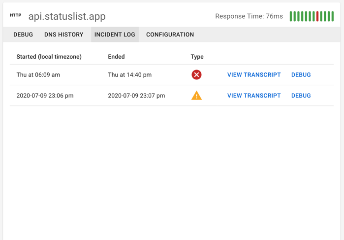View transcript for Thu 06:09 am incident
Image resolution: width=344 pixels, height=240 pixels.
tap(254, 75)
